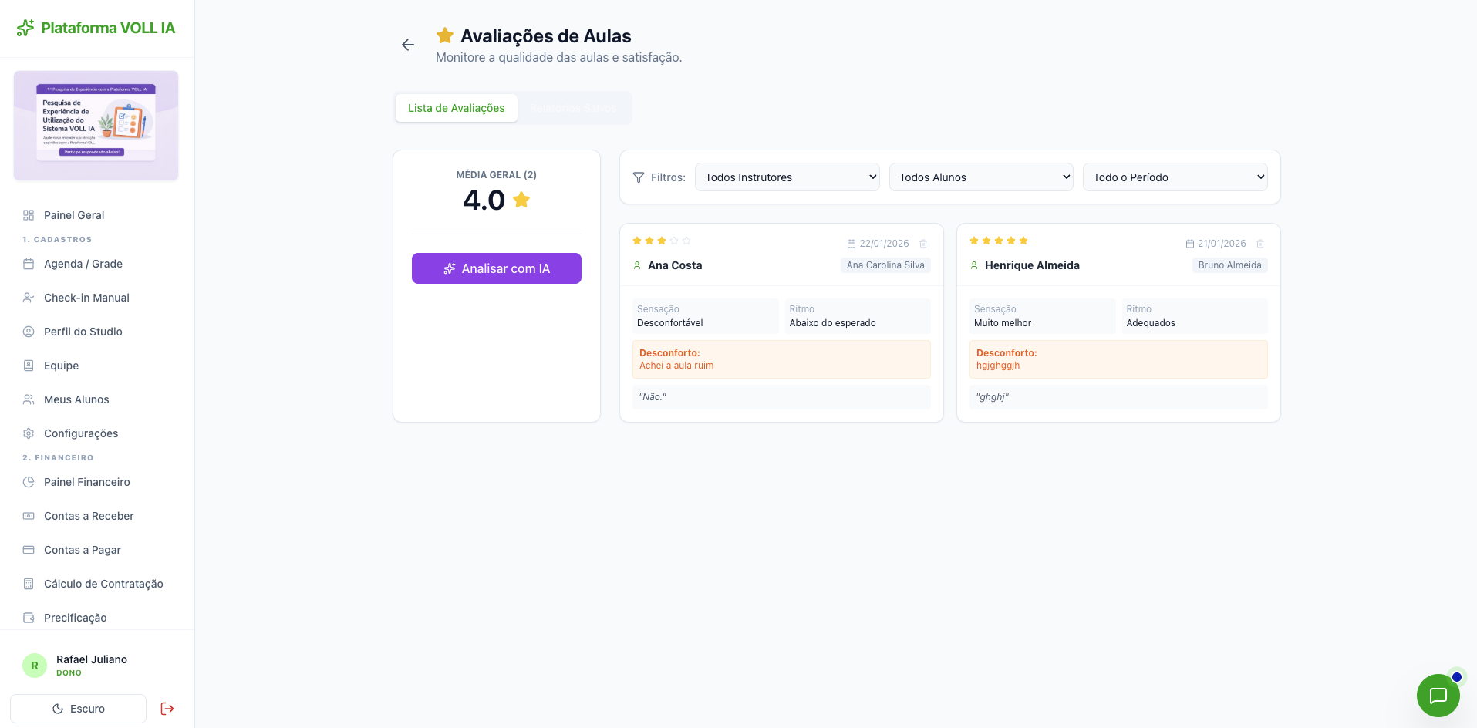Viewport: 1477px width, 728px height.
Task: Select the Lista de Avaliações tab
Action: (x=456, y=108)
